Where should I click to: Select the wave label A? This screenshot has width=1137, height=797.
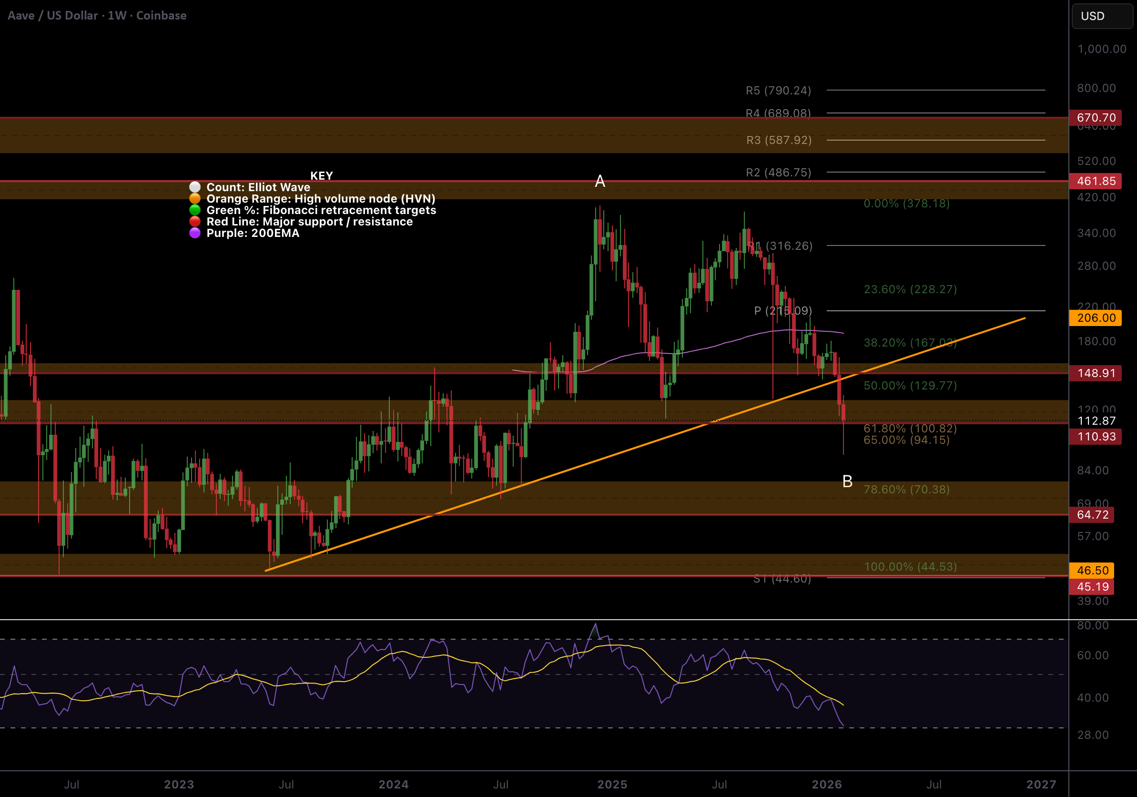coord(599,181)
